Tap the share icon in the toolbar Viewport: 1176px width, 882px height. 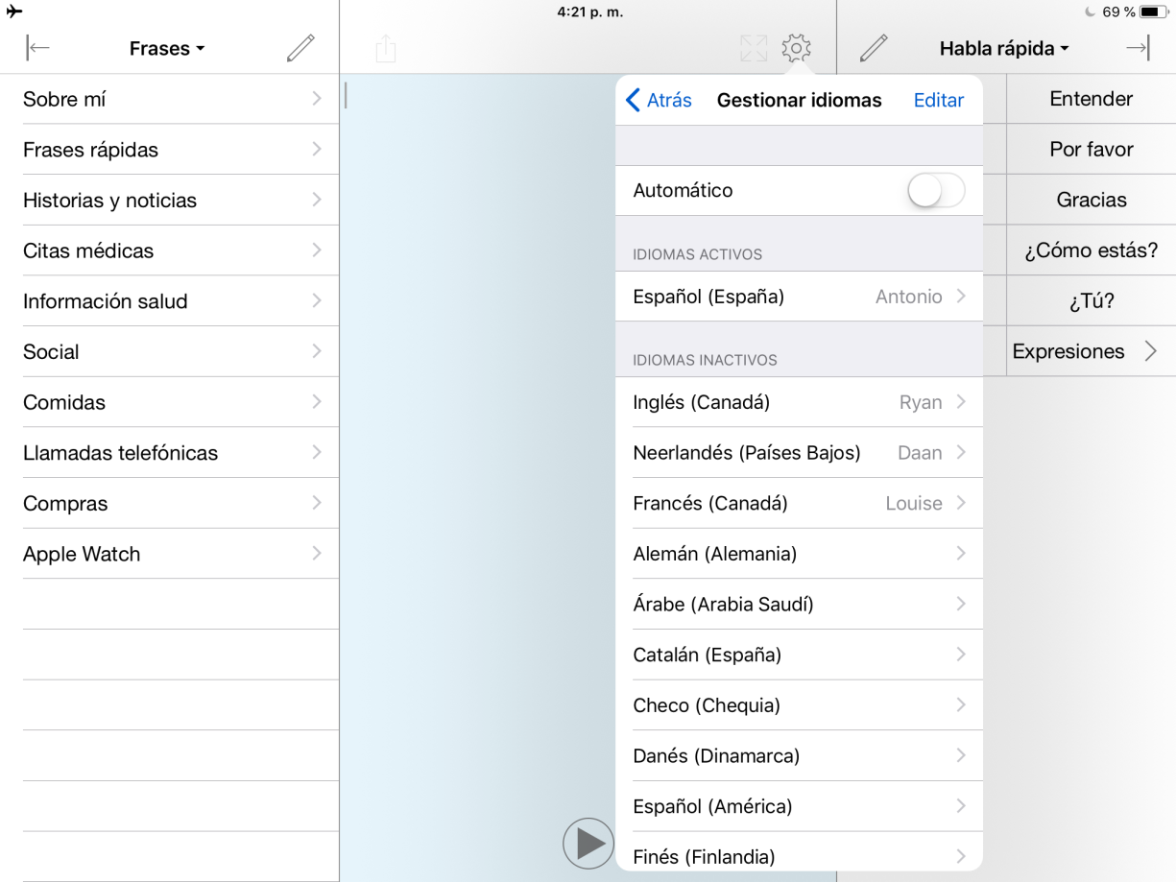point(385,48)
